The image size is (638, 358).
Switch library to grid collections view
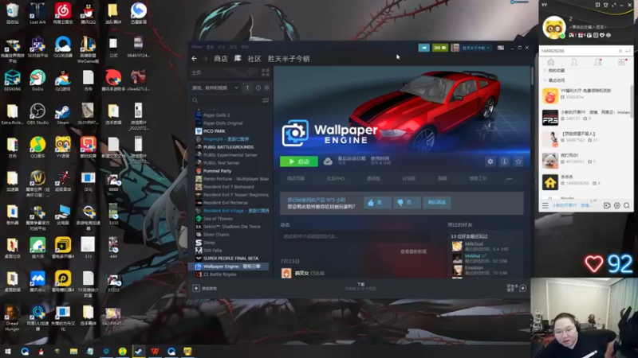pos(266,72)
